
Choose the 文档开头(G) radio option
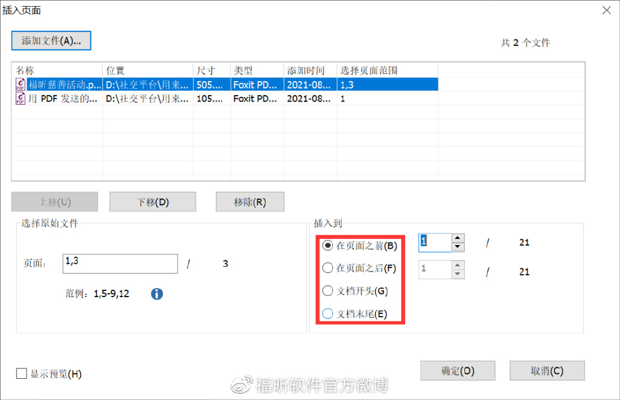[x=328, y=290]
